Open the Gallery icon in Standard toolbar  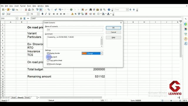[x=98, y=10]
